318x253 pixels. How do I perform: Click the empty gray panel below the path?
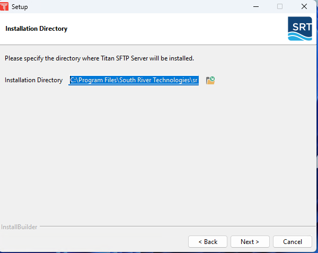tap(159, 154)
